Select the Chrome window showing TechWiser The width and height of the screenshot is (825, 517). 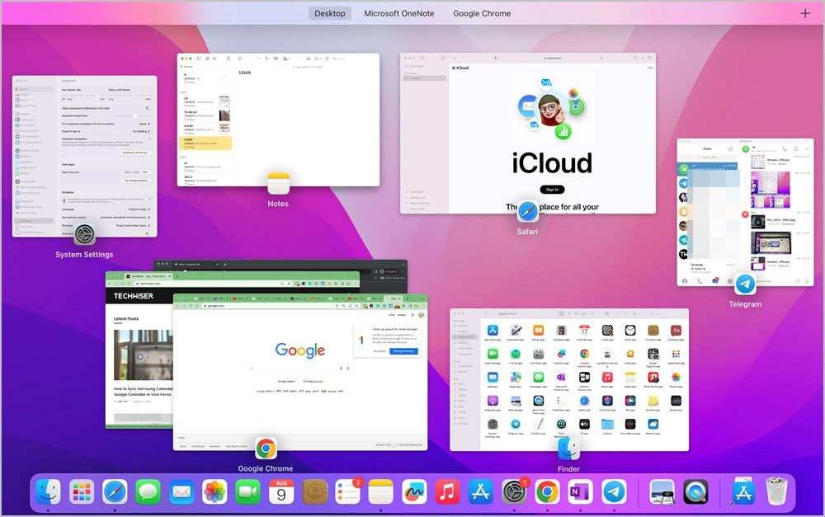(x=139, y=350)
